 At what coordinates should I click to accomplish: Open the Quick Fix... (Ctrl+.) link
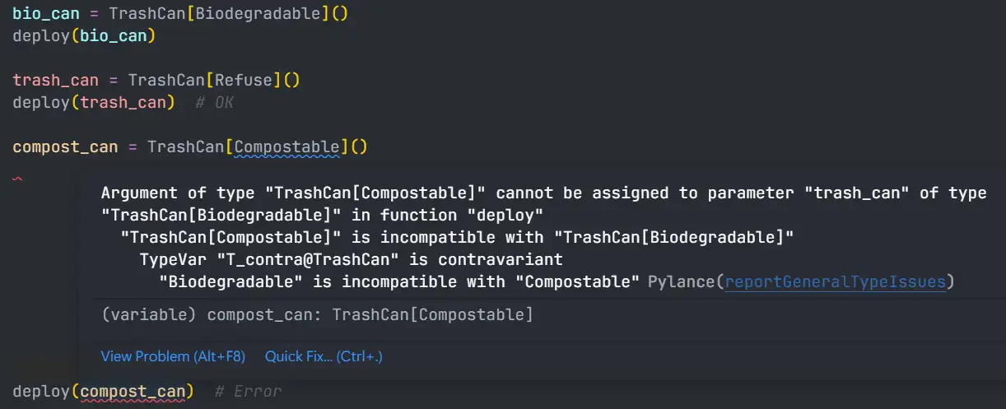tap(324, 357)
